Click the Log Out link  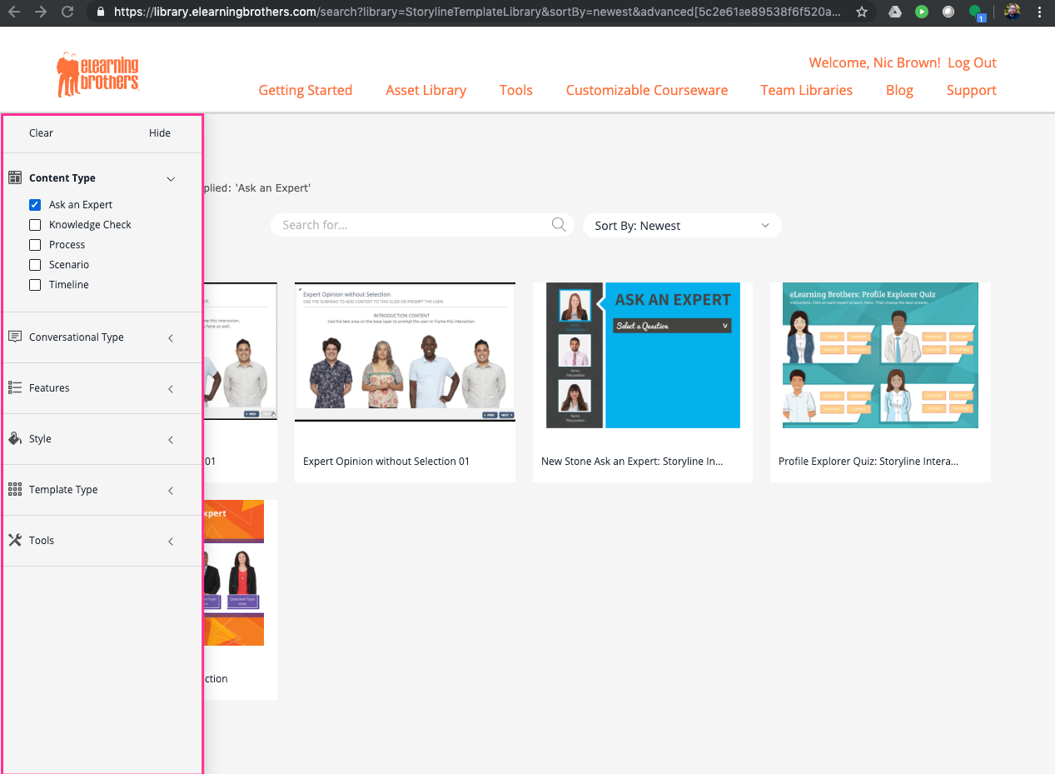pos(972,62)
